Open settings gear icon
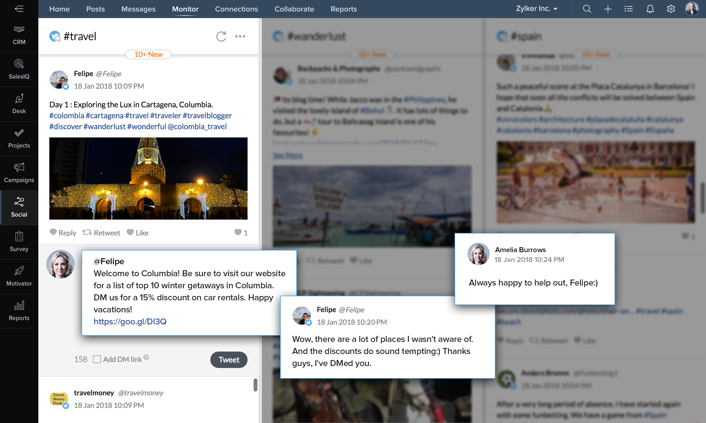This screenshot has width=706, height=423. click(671, 9)
